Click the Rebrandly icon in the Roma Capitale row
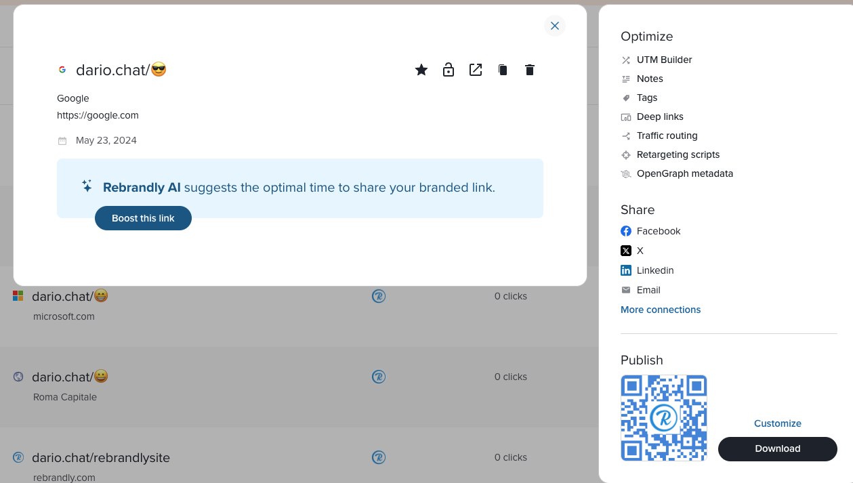 (379, 377)
